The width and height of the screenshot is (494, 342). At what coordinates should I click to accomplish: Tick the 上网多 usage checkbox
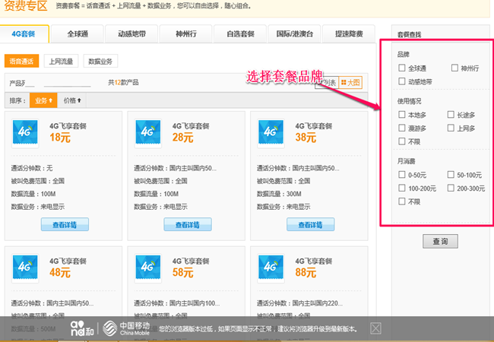tap(451, 128)
